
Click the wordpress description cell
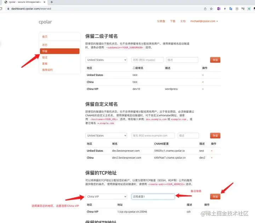pyautogui.click(x=171, y=89)
